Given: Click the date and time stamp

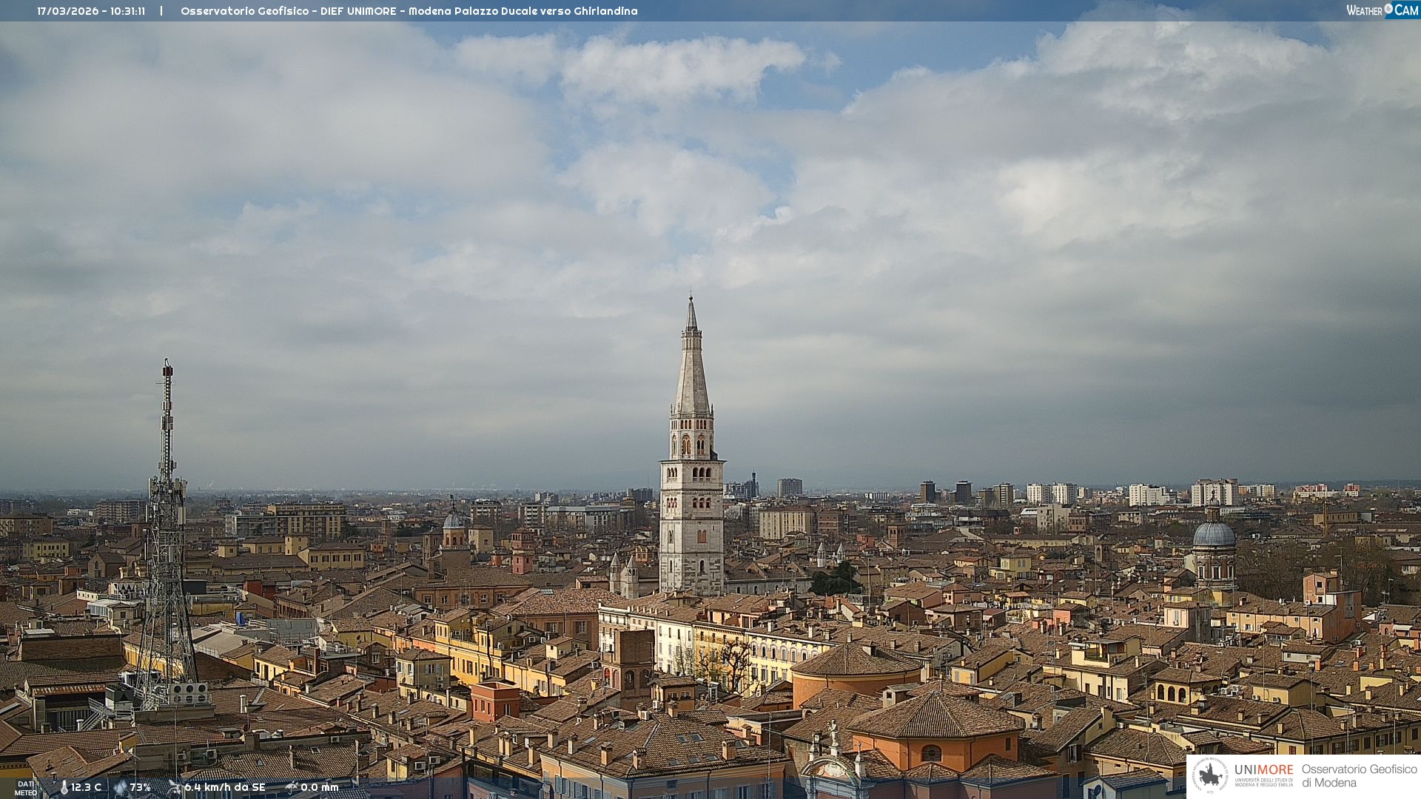Looking at the screenshot, I should (91, 11).
